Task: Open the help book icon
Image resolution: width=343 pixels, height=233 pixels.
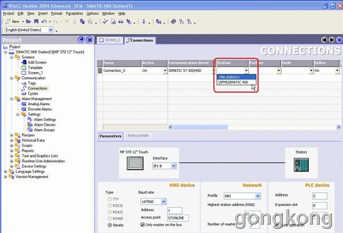Action: 173,22
